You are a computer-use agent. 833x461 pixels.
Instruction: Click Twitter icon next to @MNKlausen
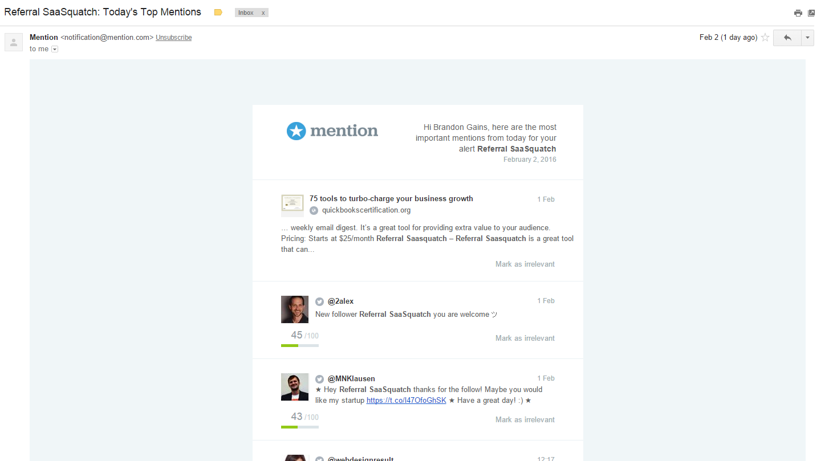click(320, 379)
